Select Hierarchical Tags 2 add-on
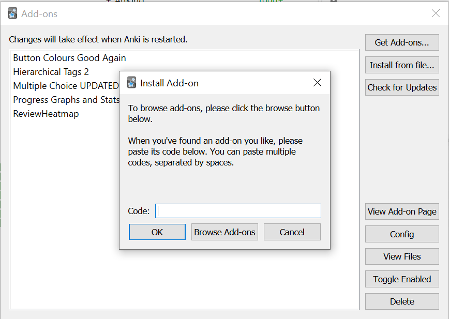This screenshot has width=449, height=319. click(x=51, y=72)
